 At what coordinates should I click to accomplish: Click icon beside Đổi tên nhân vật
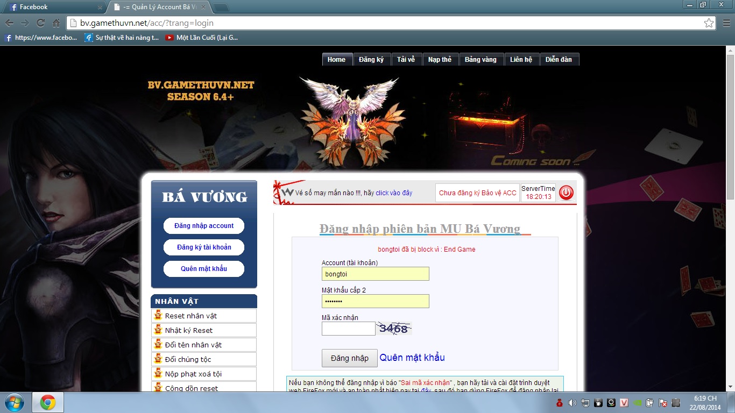(158, 344)
